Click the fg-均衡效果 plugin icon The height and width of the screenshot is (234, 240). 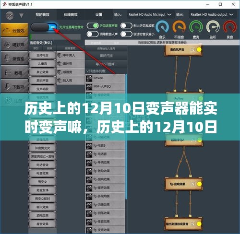coord(89,205)
